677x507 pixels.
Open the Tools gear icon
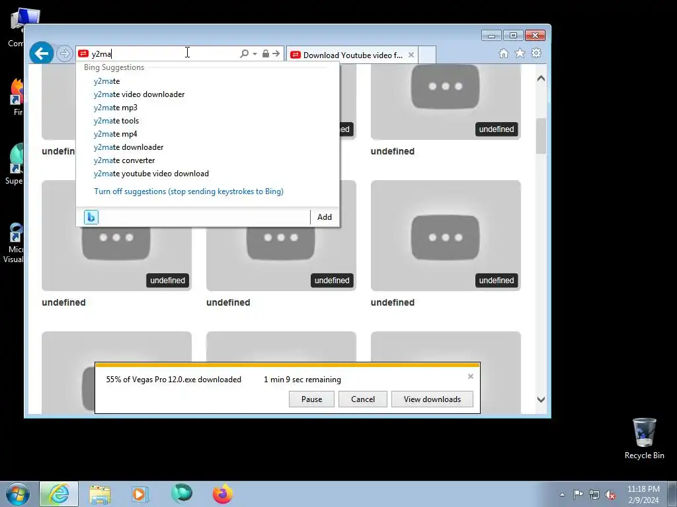coord(536,53)
